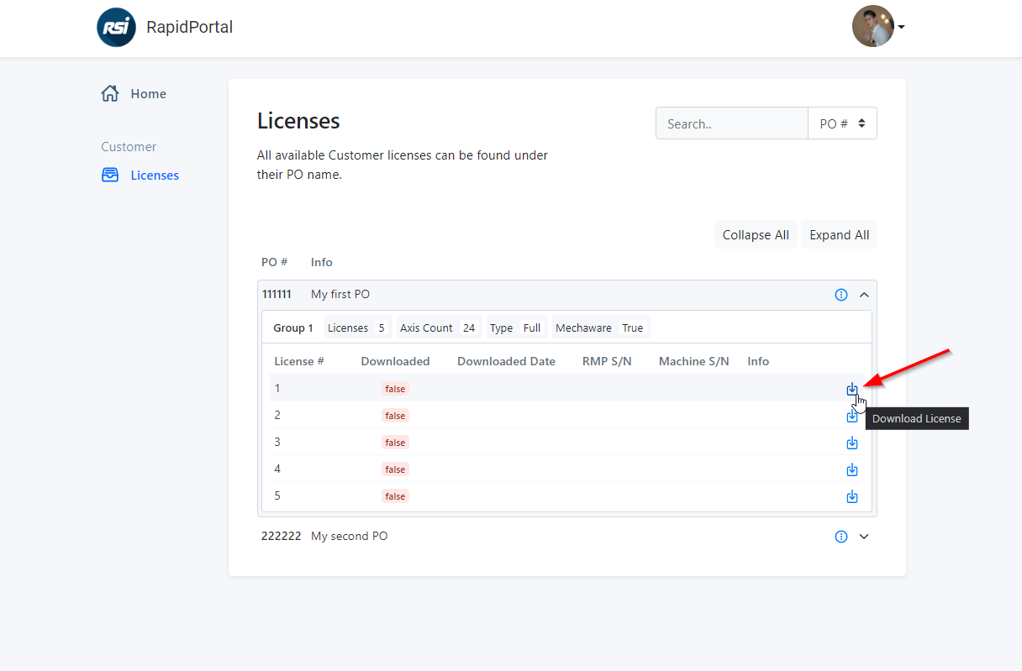The image size is (1022, 671).
Task: Click the Group 1 label
Action: coord(293,328)
